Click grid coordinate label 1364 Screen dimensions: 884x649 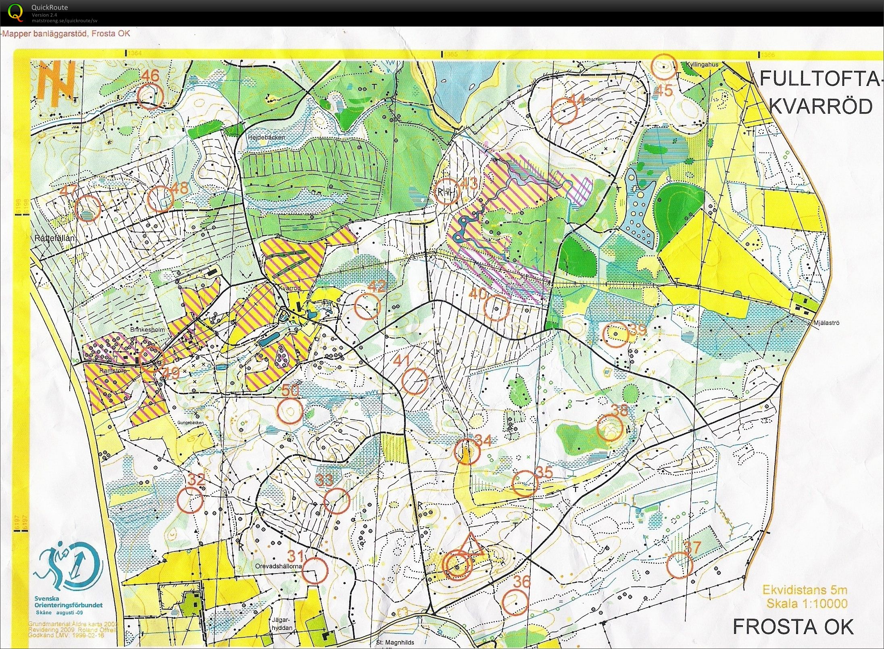(x=134, y=53)
